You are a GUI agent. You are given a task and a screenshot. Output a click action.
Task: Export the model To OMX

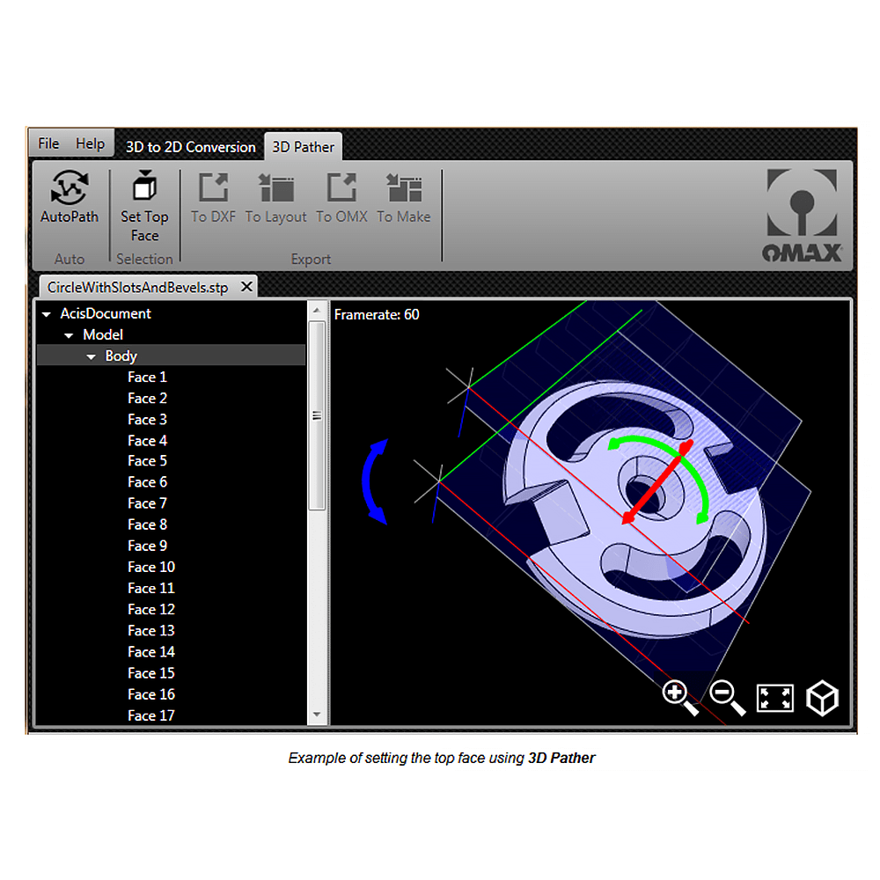pos(341,196)
